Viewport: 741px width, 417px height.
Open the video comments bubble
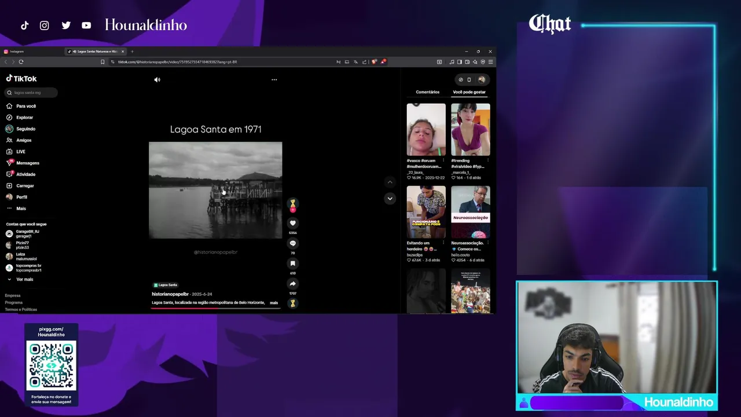(x=292, y=243)
